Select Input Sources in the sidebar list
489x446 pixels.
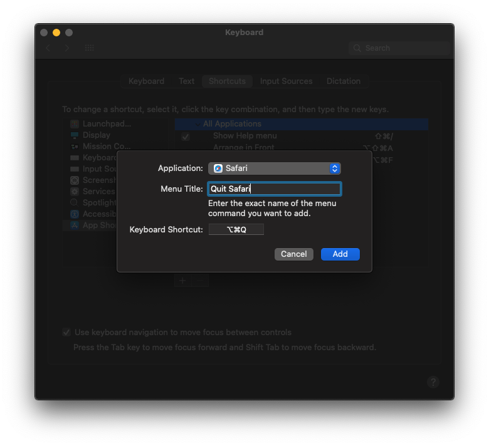coord(90,169)
